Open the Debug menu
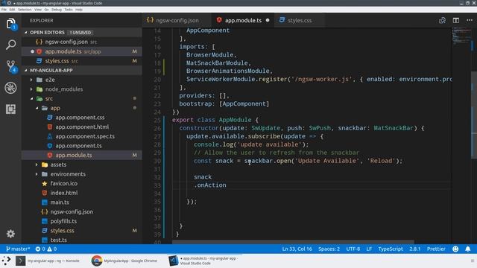The width and height of the screenshot is (477, 268). pos(57,10)
